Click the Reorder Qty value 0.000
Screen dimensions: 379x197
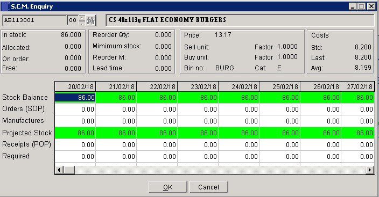click(163, 35)
